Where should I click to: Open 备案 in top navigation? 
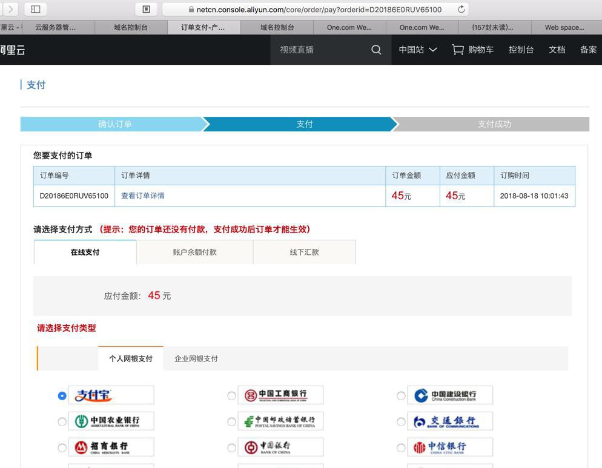[588, 50]
